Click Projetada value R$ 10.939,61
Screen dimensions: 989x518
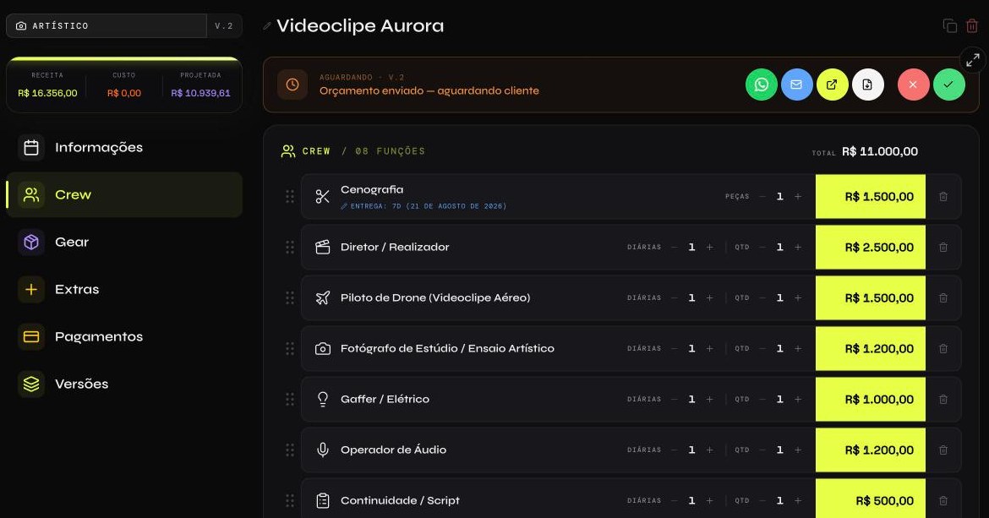point(200,93)
